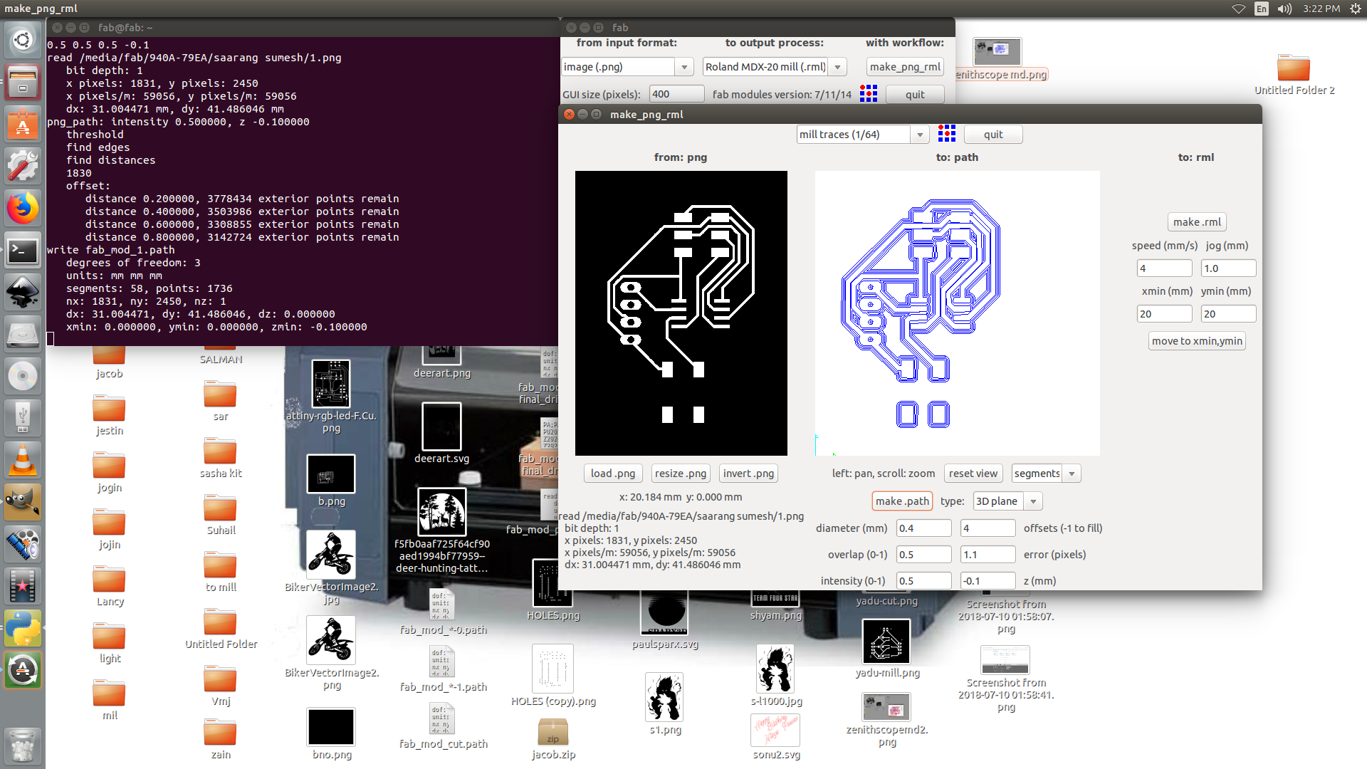This screenshot has height=769, width=1367.
Task: Select bno.png file on desktop
Action: (331, 733)
